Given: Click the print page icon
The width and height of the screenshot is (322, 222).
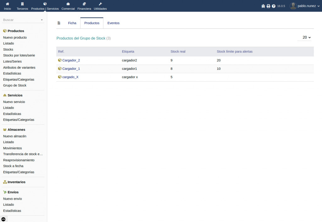Looking at the screenshot, I should click(x=268, y=6).
